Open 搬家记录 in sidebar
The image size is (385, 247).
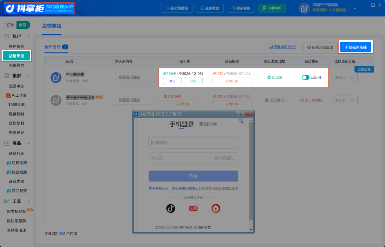pos(16,132)
